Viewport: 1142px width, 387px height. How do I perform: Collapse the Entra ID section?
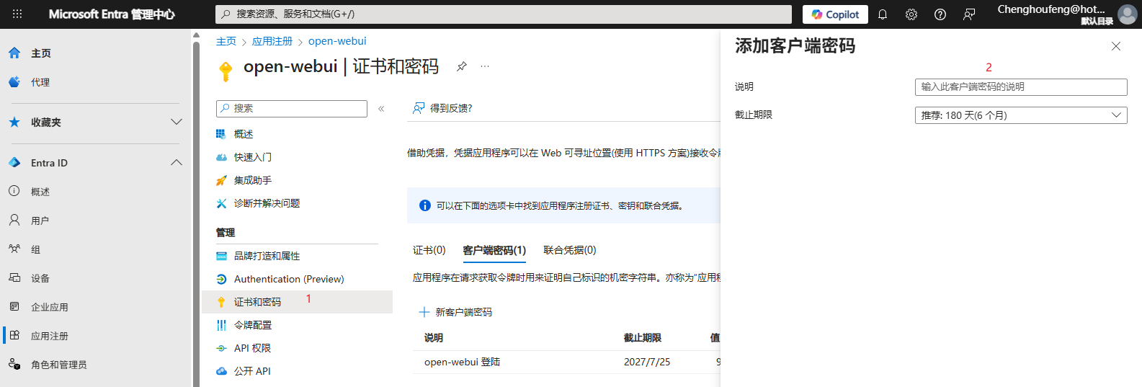click(177, 163)
